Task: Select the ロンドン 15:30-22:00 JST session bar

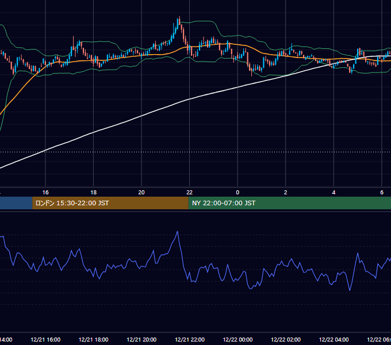Action: tap(110, 203)
